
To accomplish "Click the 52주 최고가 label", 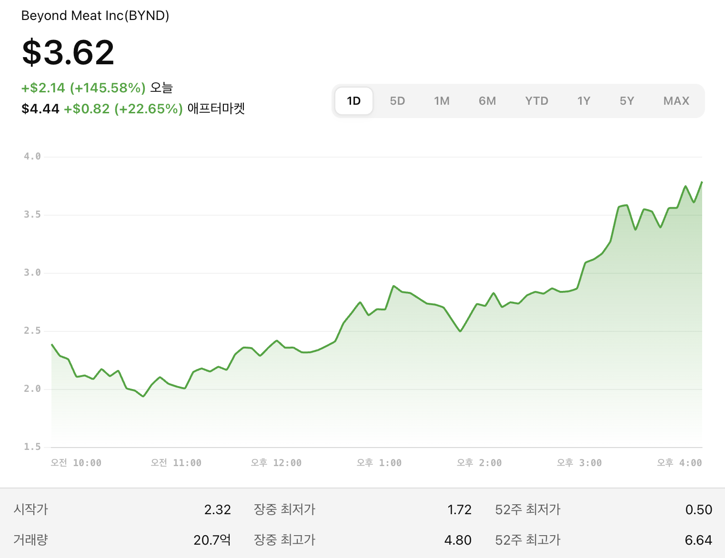I will (528, 540).
